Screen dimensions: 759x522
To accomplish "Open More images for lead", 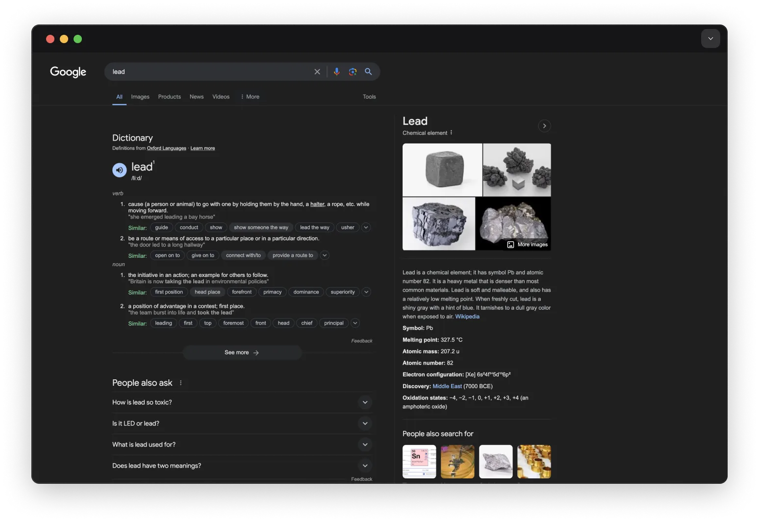I will click(528, 244).
